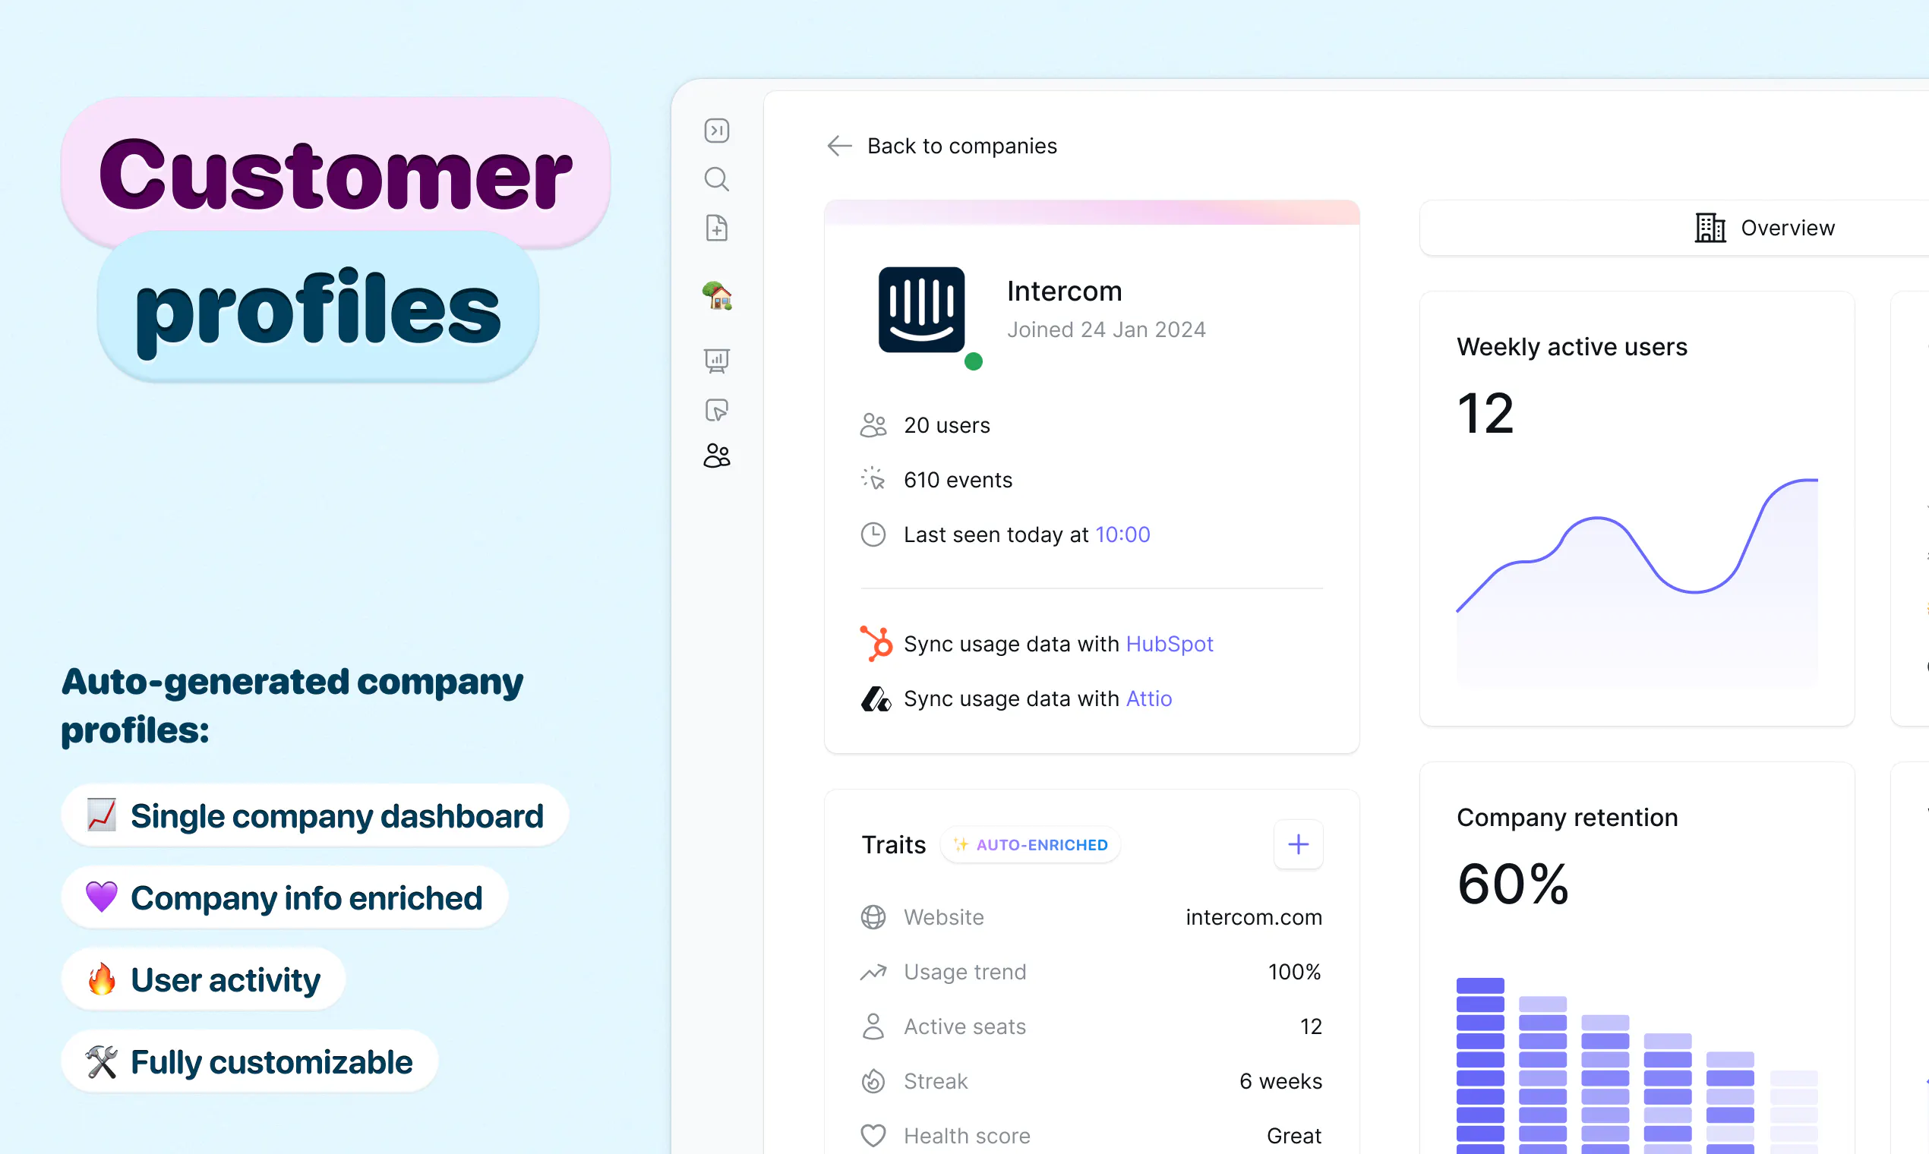Click the Single company dashboard pill
1929x1154 pixels.
point(315,815)
